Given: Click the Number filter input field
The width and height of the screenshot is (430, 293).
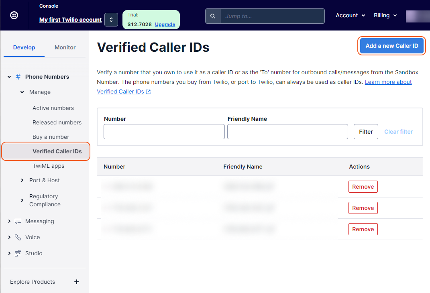Looking at the screenshot, I should (x=164, y=132).
